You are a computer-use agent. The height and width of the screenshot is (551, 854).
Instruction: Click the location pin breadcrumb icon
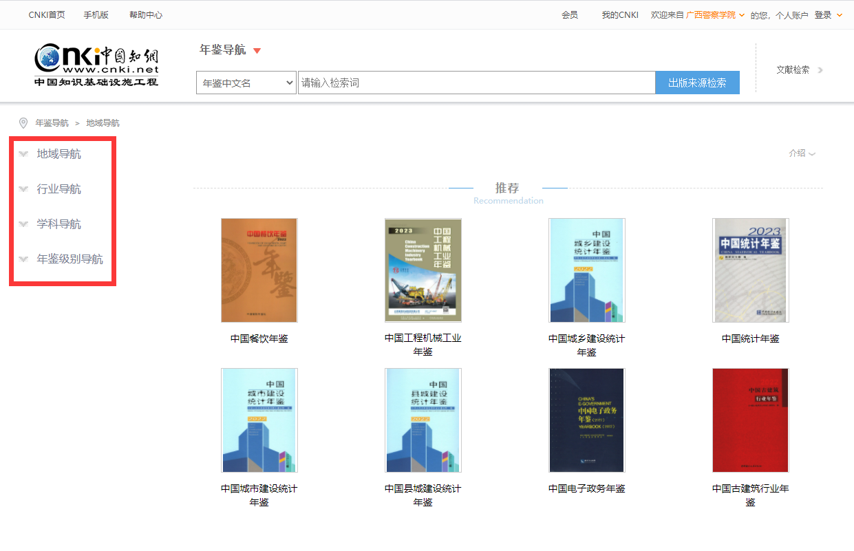(x=23, y=123)
